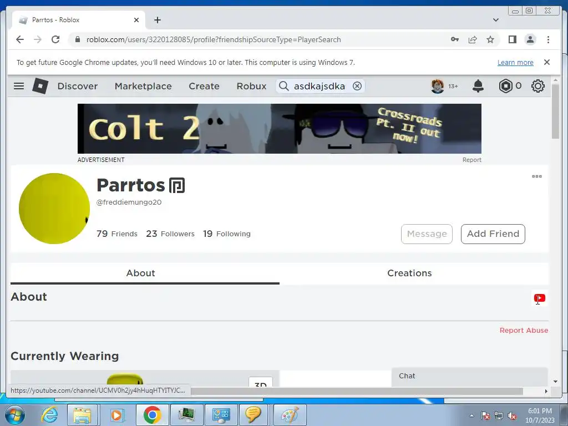Screen dimensions: 568x426
Task: Toggle the Chrome side panel
Action: 512,39
